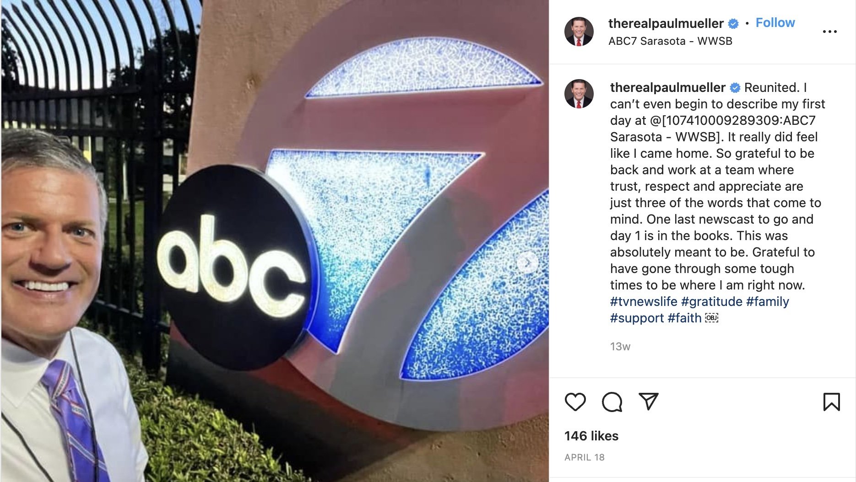Open the #gratitude hashtag

tap(712, 302)
